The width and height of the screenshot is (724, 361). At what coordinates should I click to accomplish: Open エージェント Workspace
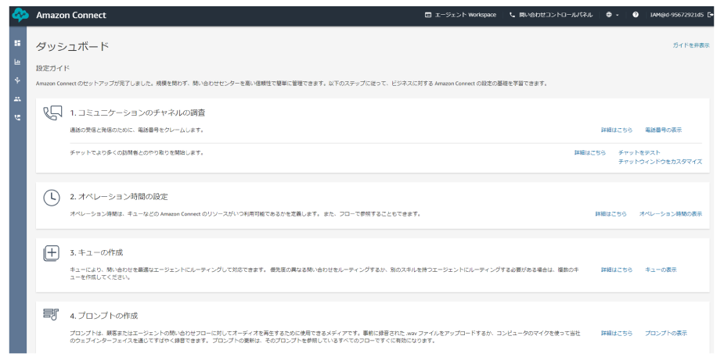pos(460,15)
